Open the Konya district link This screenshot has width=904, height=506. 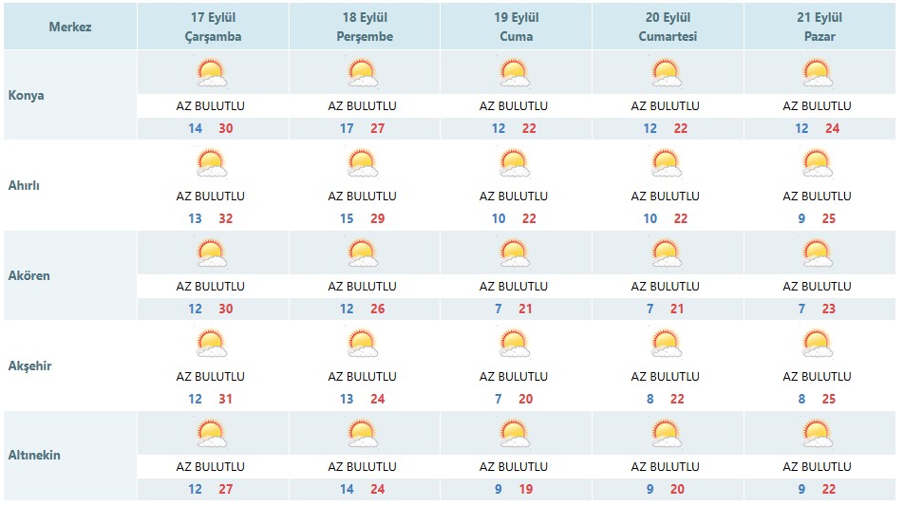pos(26,95)
